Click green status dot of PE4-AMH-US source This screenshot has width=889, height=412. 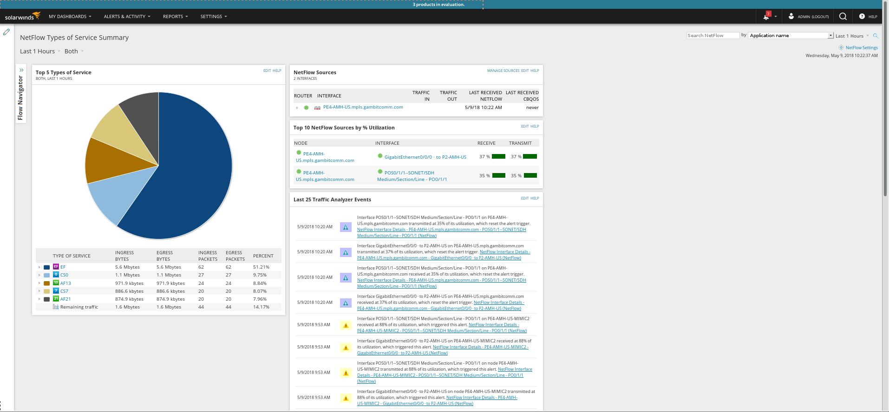click(306, 108)
